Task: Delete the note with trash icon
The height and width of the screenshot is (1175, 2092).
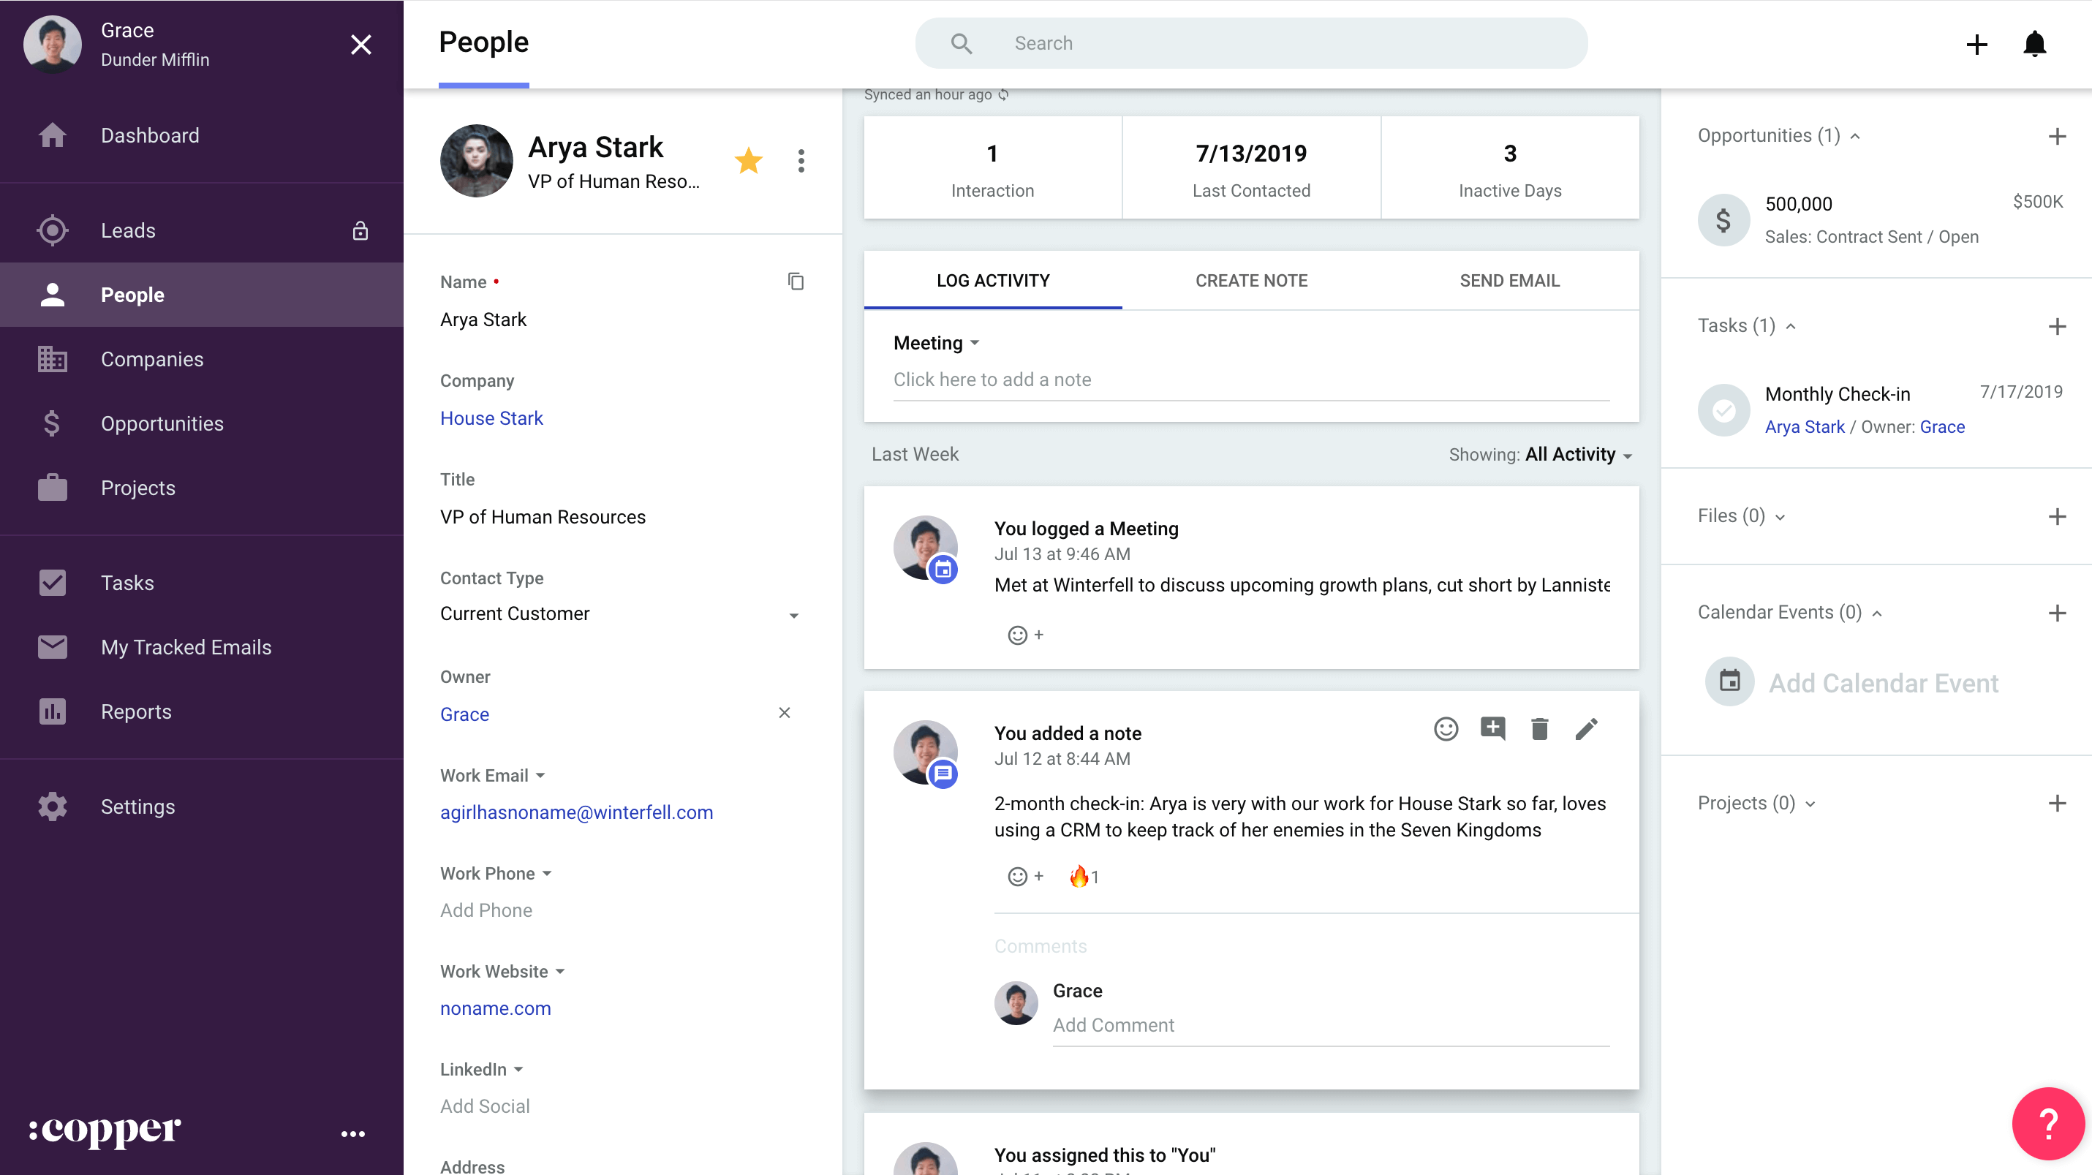Action: tap(1540, 728)
